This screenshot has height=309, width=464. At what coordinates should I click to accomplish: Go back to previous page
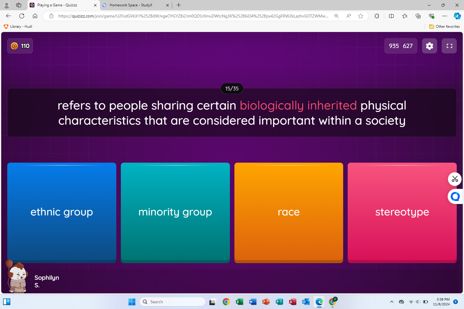click(8, 16)
